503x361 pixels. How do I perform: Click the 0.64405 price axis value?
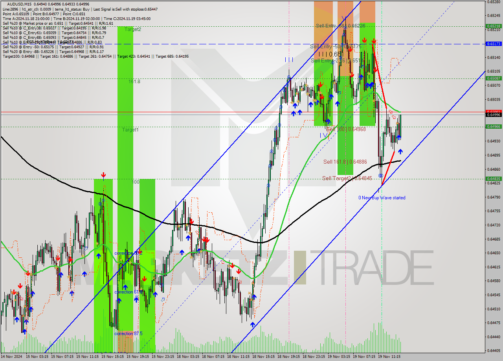point(494,351)
